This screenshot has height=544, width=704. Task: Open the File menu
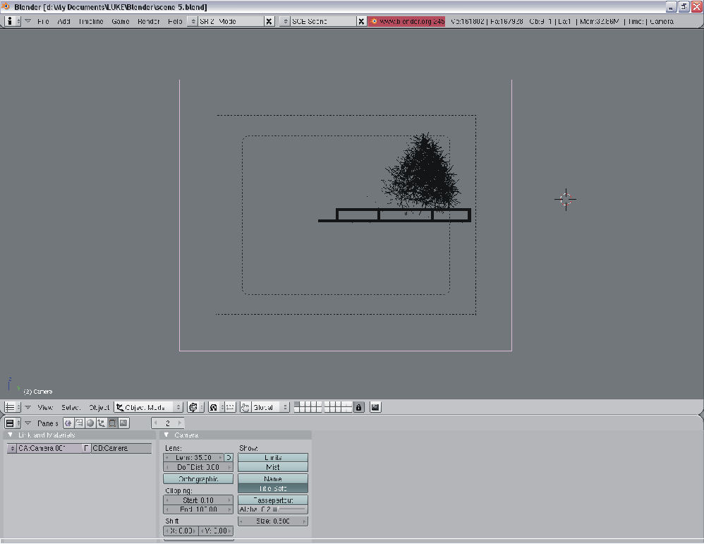click(43, 21)
